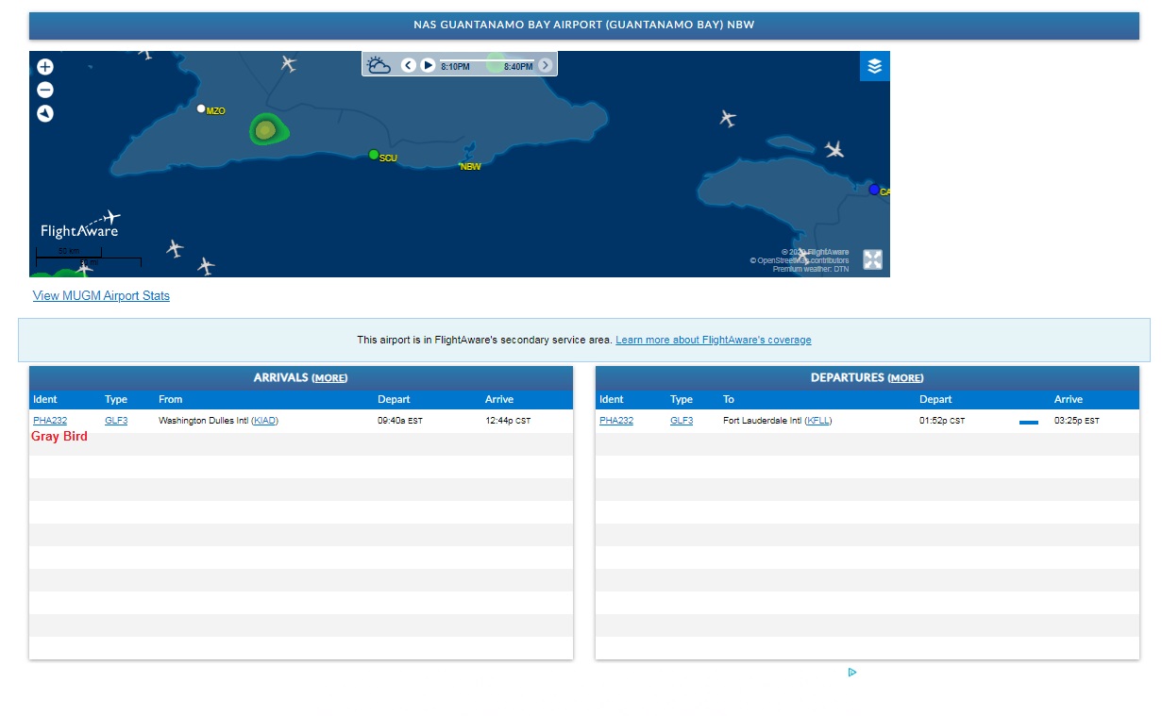Open GLF3 aircraft type in Arrivals
1162x716 pixels.
[116, 421]
